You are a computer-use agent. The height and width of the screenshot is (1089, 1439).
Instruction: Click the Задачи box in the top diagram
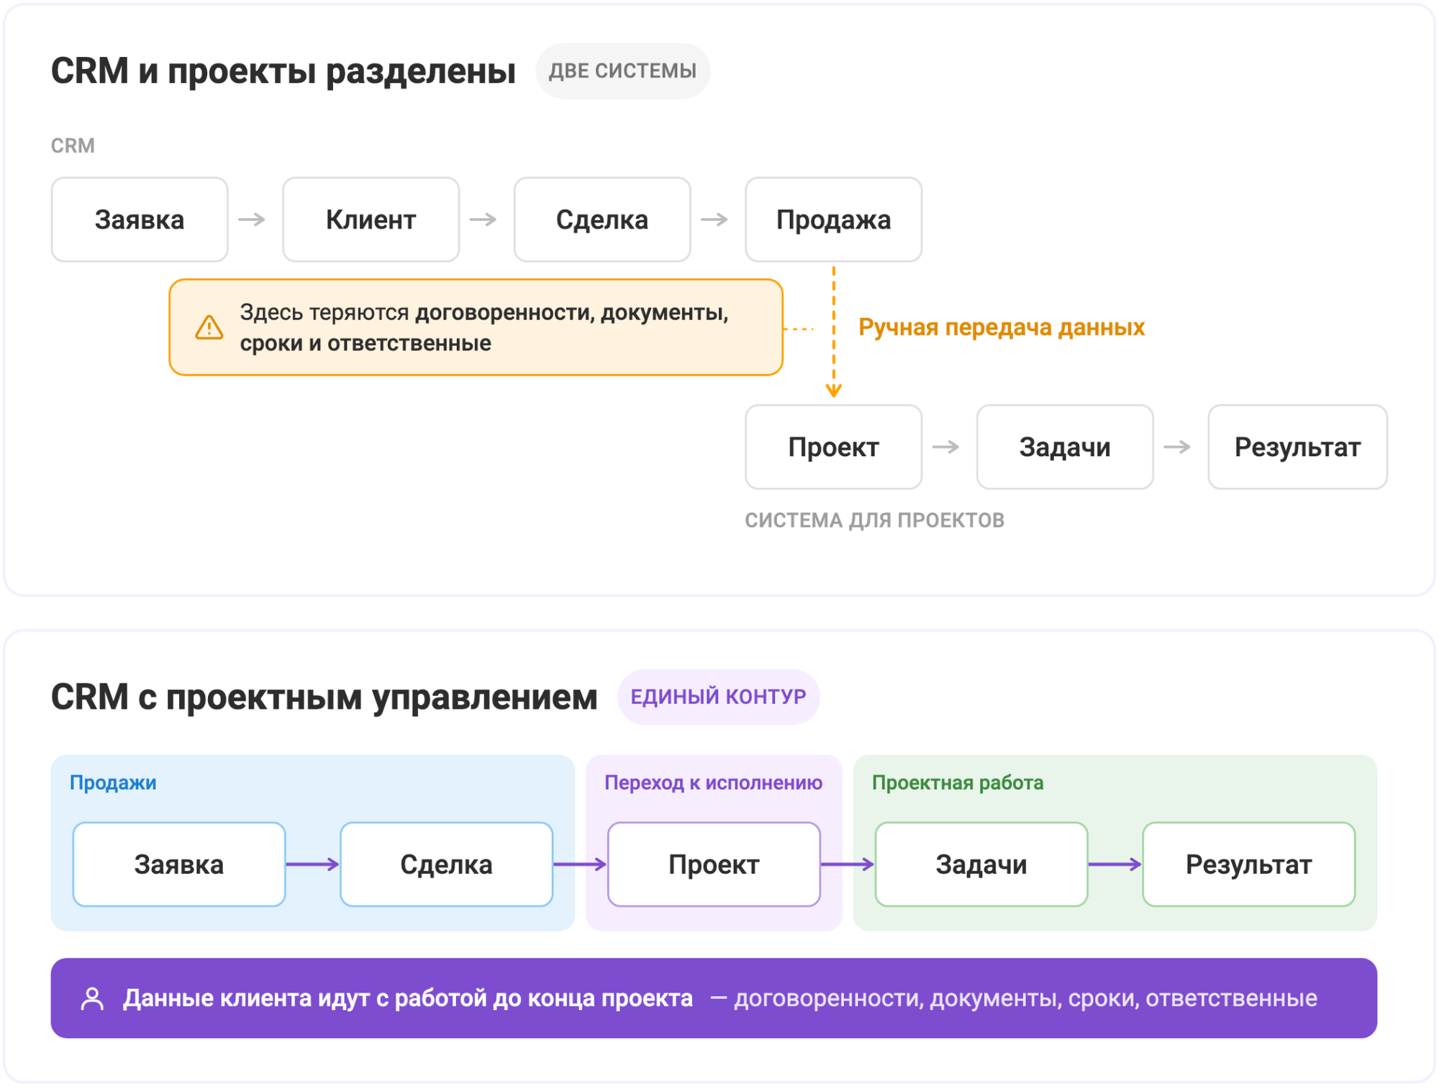coord(1065,447)
